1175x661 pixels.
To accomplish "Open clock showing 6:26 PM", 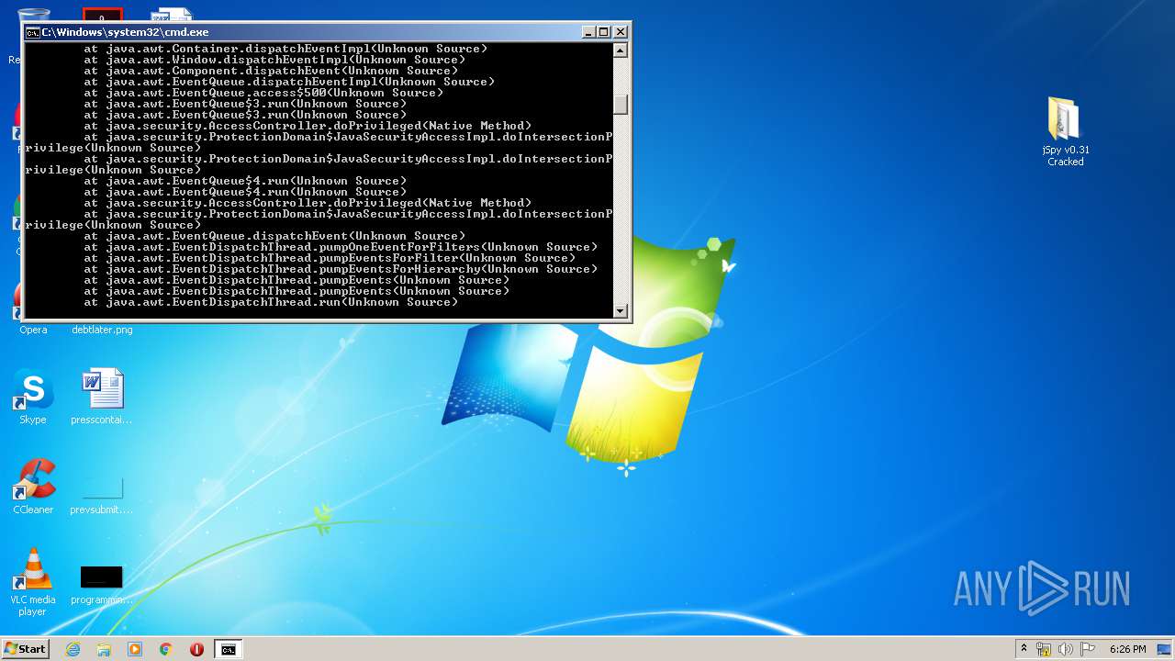I will click(x=1128, y=649).
